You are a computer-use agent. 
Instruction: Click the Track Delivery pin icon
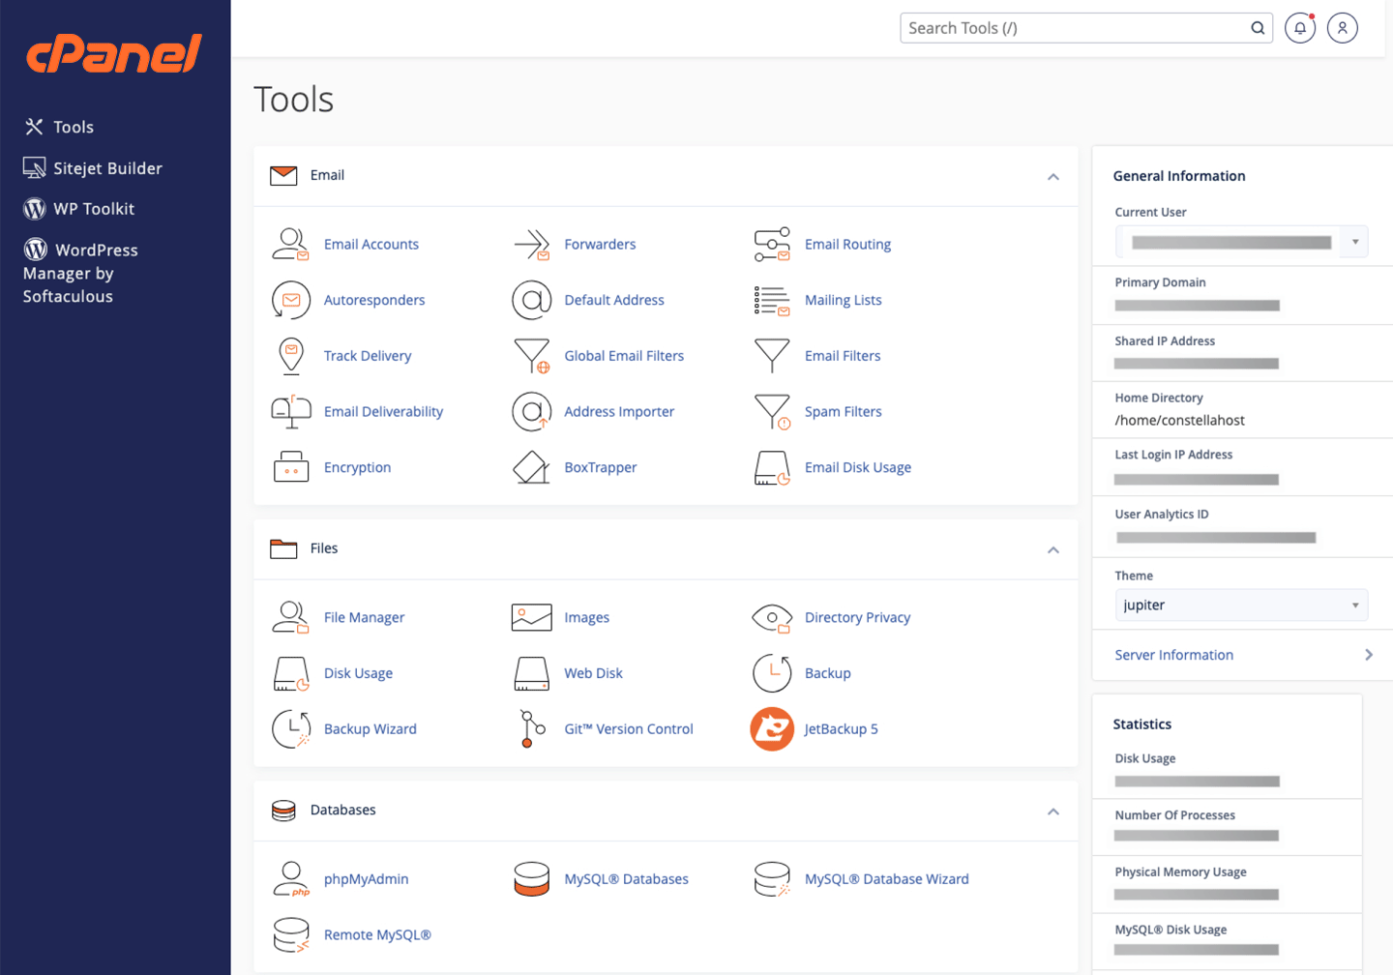click(x=291, y=356)
